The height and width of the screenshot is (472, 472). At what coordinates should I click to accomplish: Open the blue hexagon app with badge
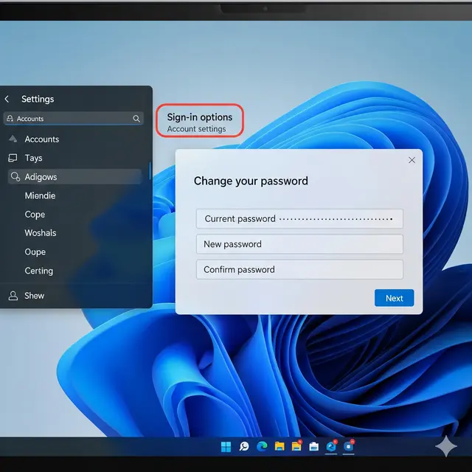pos(331,446)
